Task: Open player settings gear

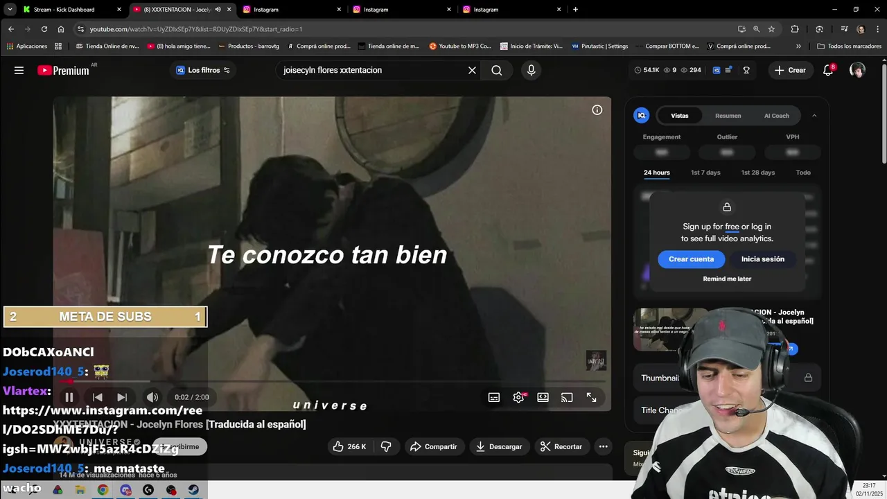Action: click(518, 397)
